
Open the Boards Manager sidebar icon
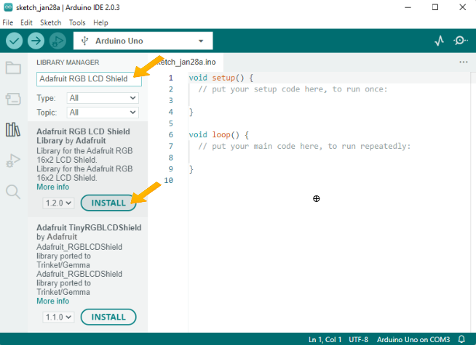(x=13, y=99)
